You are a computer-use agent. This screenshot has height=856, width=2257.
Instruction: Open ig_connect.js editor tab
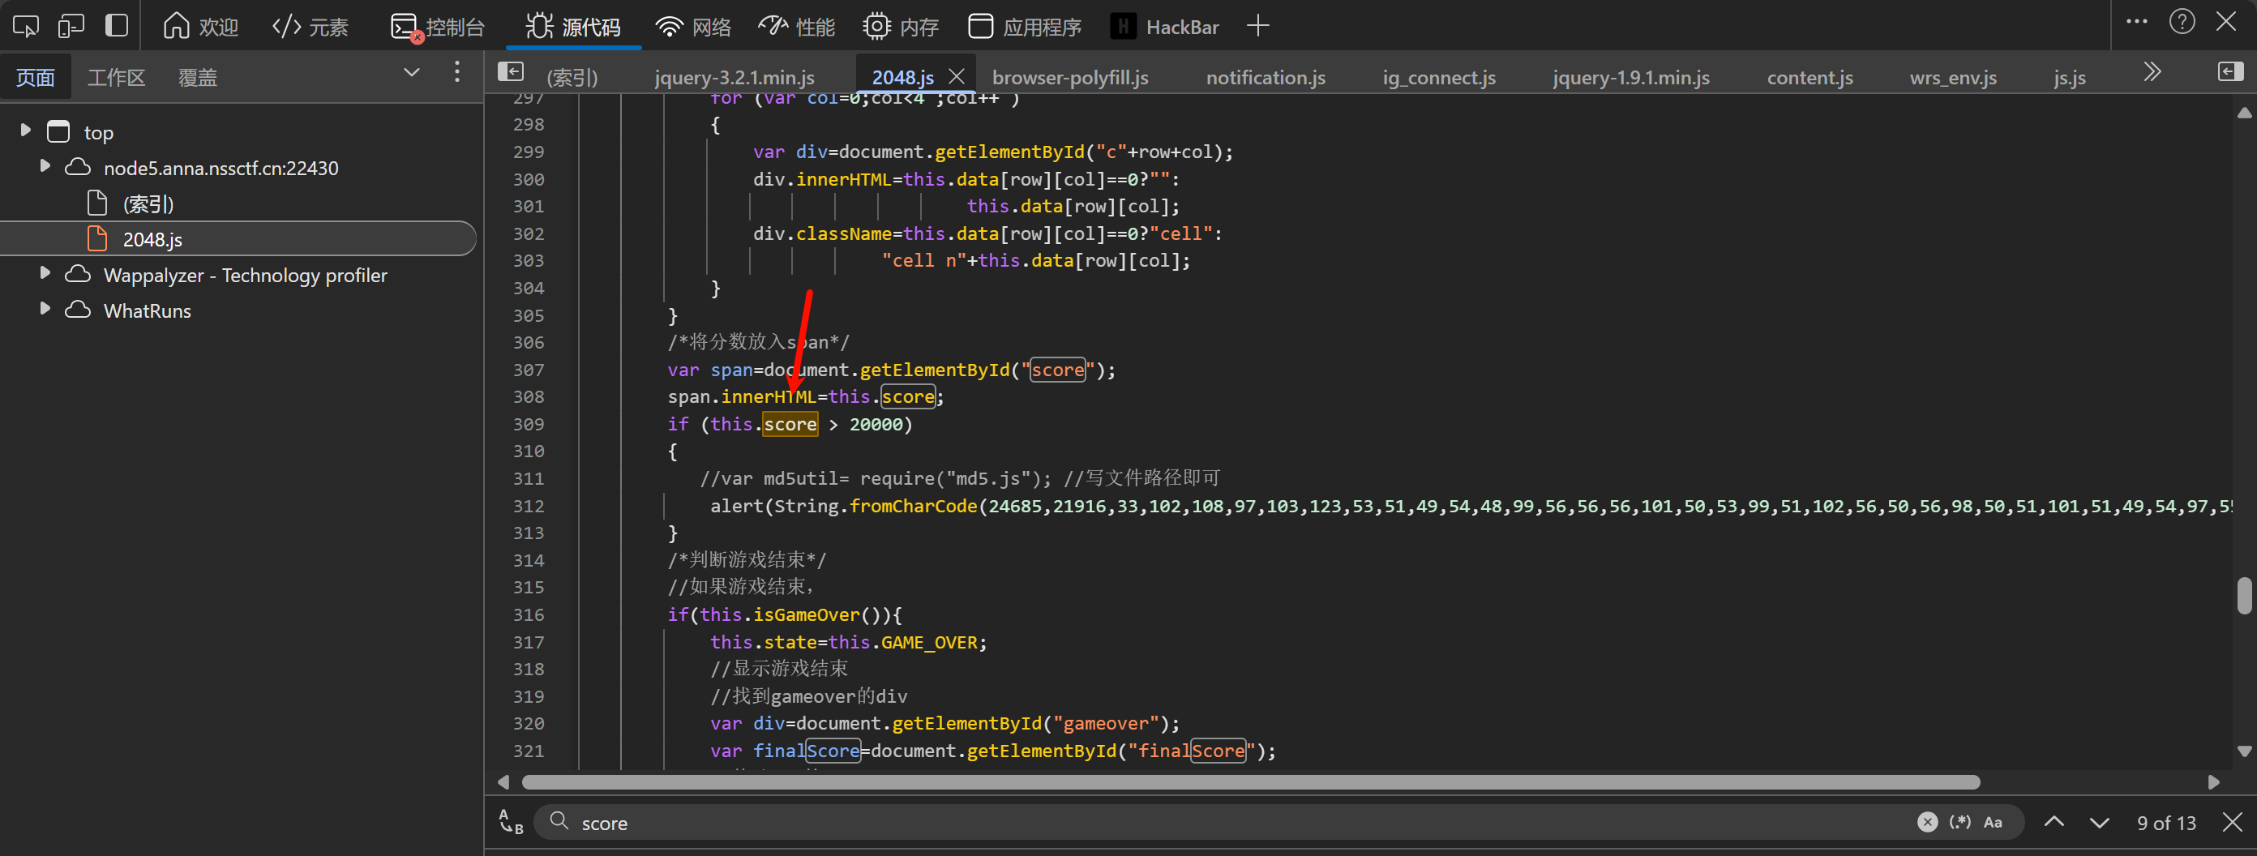1439,78
